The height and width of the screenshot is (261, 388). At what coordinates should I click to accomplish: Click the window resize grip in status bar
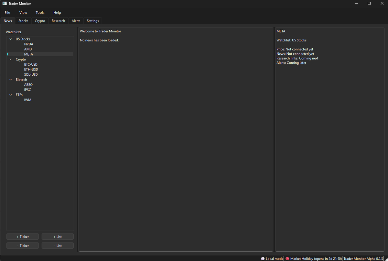click(386, 259)
